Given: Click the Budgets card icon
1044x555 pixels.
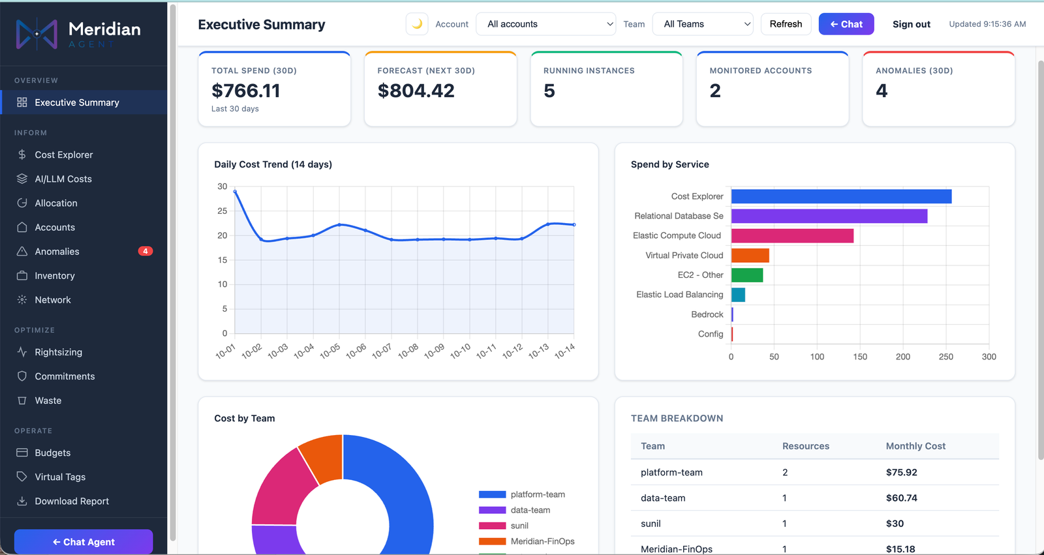Looking at the screenshot, I should tap(22, 453).
